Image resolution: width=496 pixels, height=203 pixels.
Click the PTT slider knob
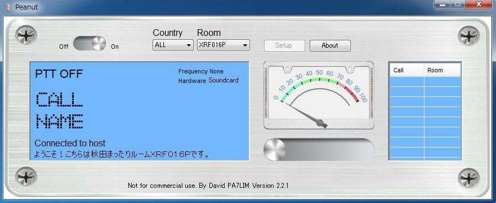pyautogui.click(x=274, y=149)
